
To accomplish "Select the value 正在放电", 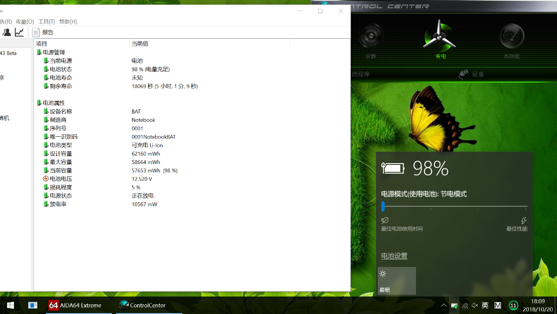I will pyautogui.click(x=143, y=196).
